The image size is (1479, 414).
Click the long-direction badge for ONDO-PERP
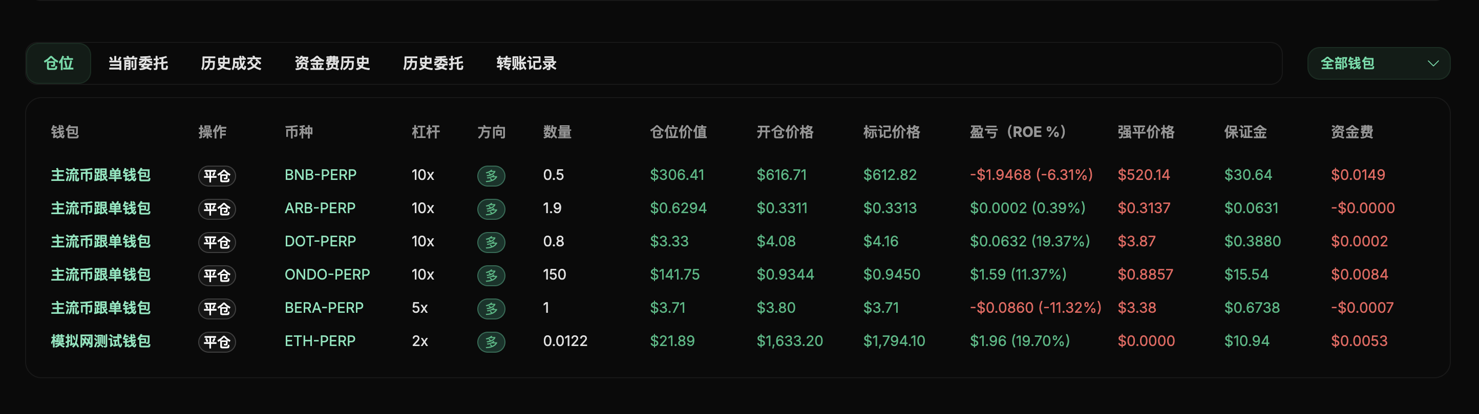click(491, 275)
